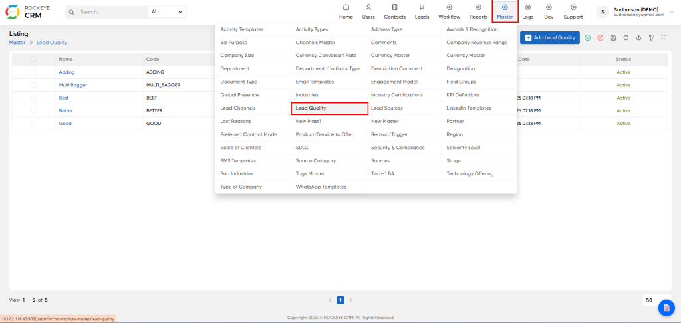Select WhatsApp Templates menu item
681x323 pixels.
click(321, 187)
